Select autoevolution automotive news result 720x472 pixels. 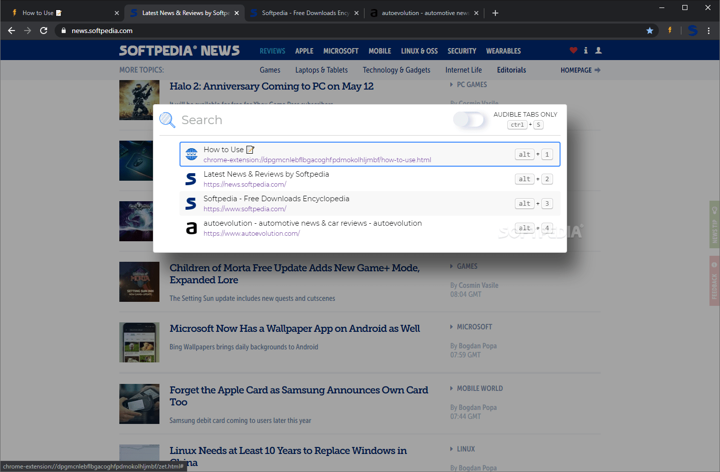pos(370,228)
